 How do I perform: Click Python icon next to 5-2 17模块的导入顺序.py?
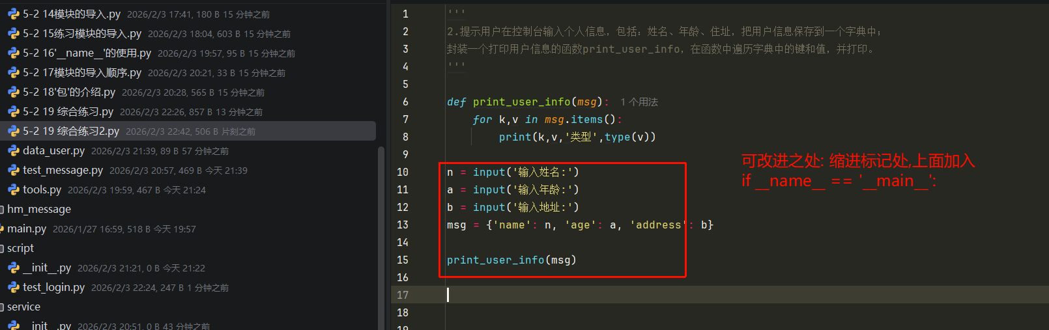pyautogui.click(x=14, y=72)
